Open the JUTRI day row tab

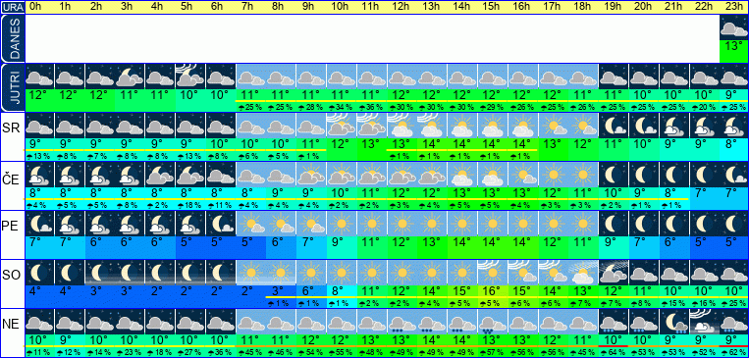pyautogui.click(x=13, y=87)
